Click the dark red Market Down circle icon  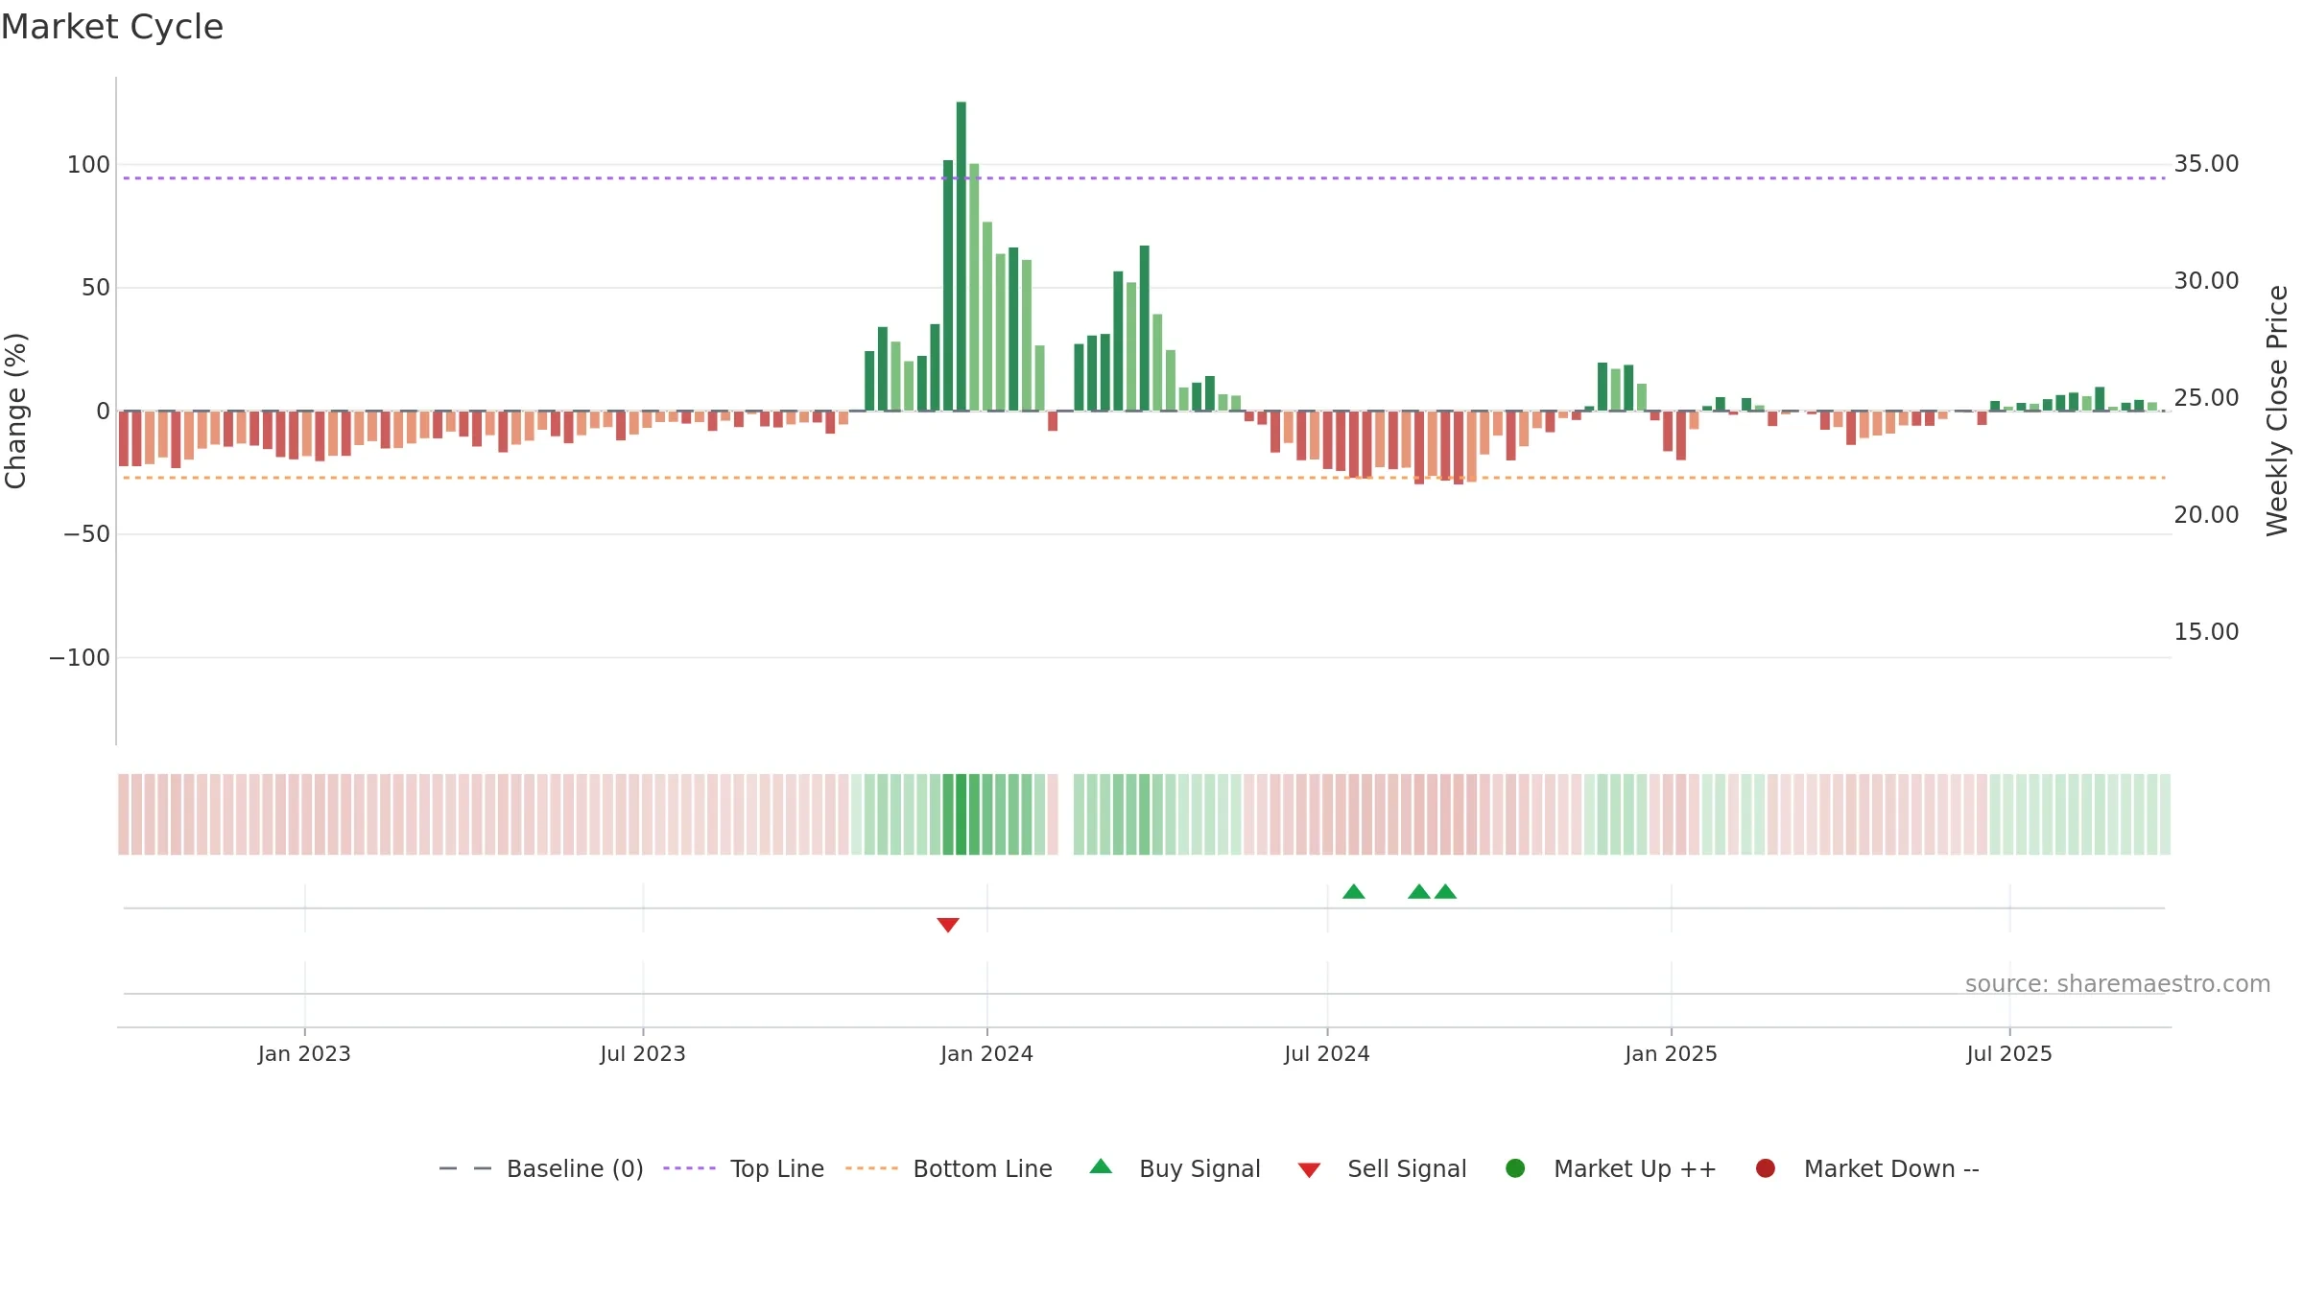click(x=1765, y=1168)
